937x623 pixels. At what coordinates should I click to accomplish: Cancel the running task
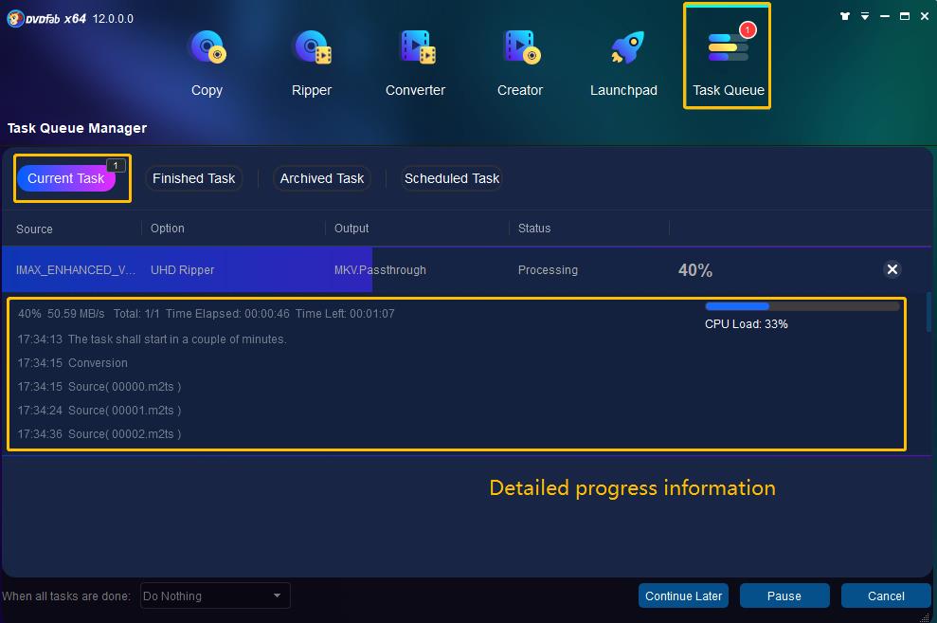point(886,596)
